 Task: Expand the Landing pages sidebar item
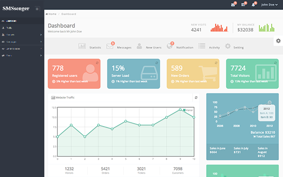pyautogui.click(x=22, y=49)
